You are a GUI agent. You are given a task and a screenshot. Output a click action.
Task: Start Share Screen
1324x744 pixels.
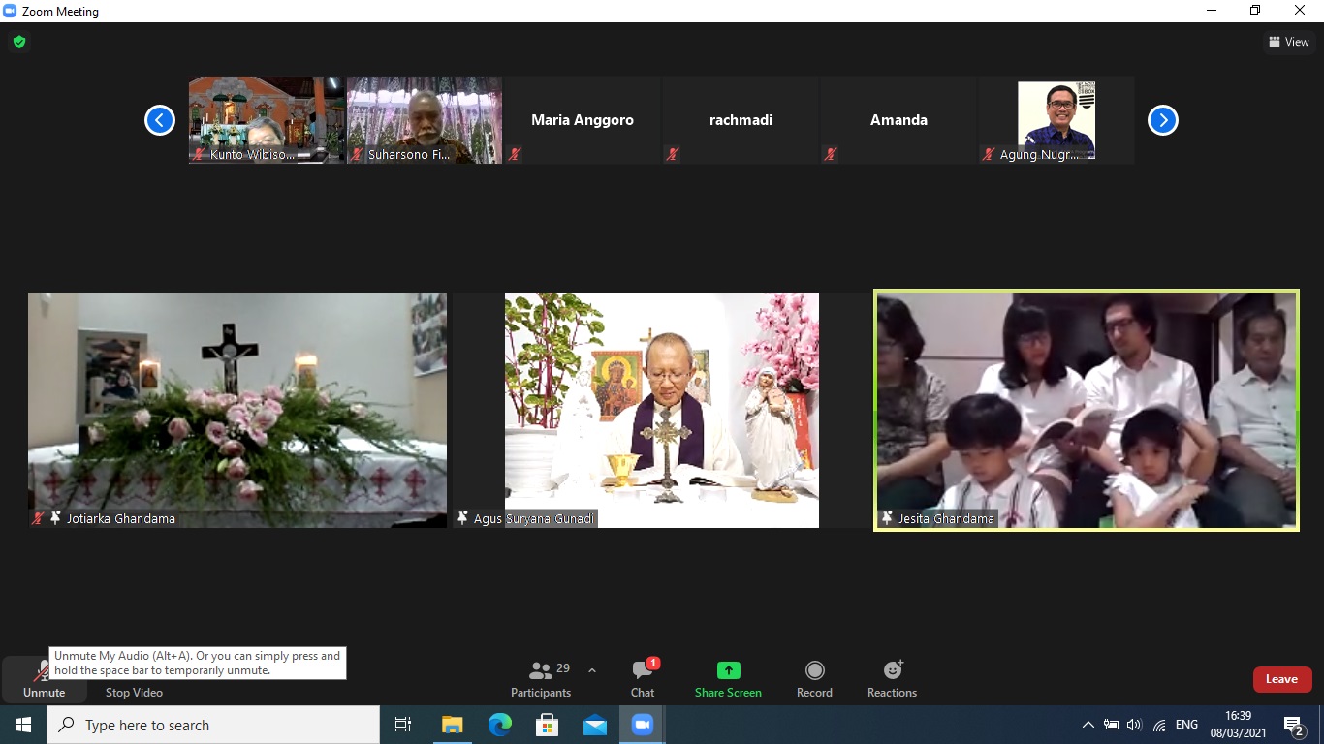[728, 680]
